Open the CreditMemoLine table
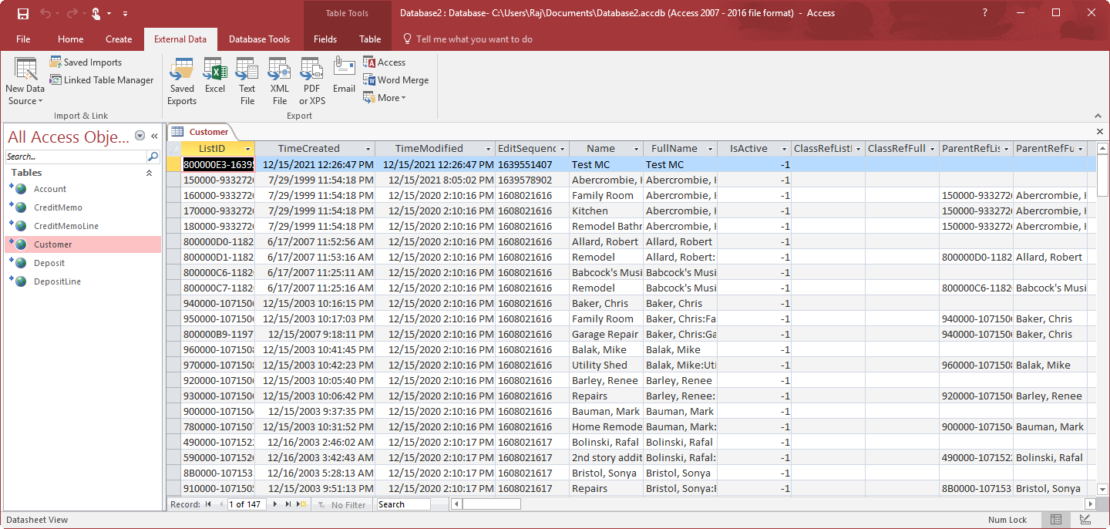Image resolution: width=1110 pixels, height=529 pixels. [83, 226]
